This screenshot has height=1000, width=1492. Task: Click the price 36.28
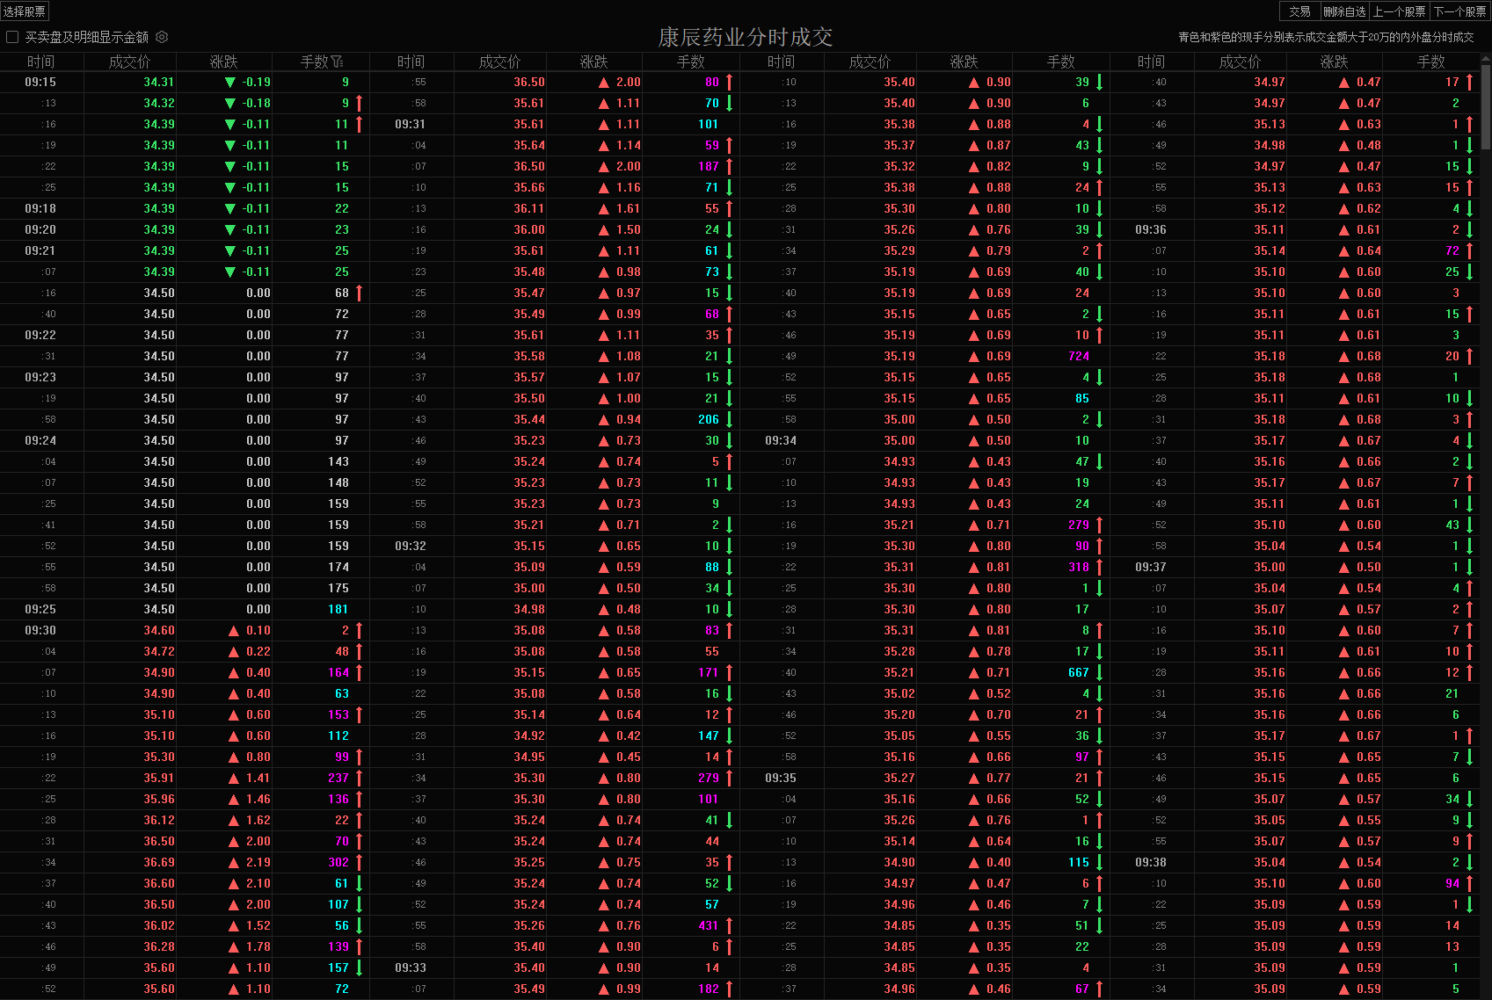point(159,946)
